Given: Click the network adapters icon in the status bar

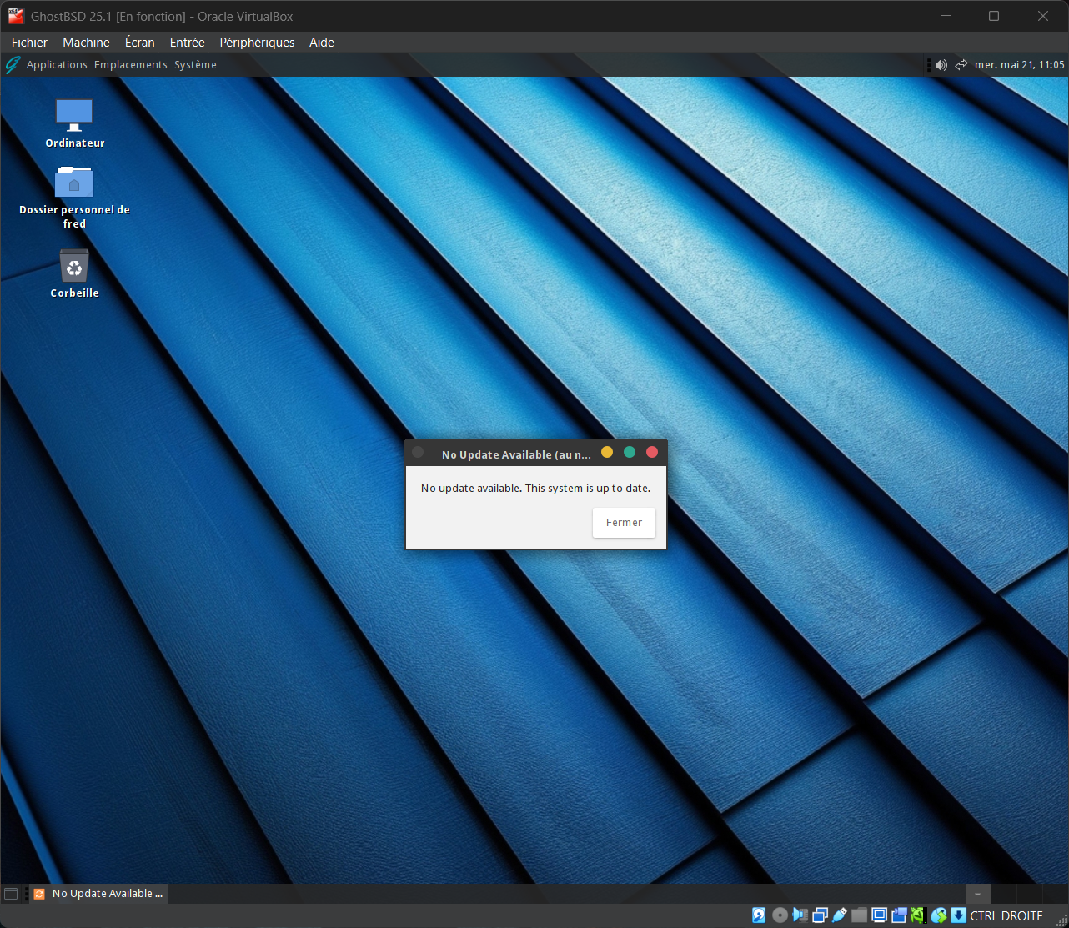Looking at the screenshot, I should click(820, 915).
